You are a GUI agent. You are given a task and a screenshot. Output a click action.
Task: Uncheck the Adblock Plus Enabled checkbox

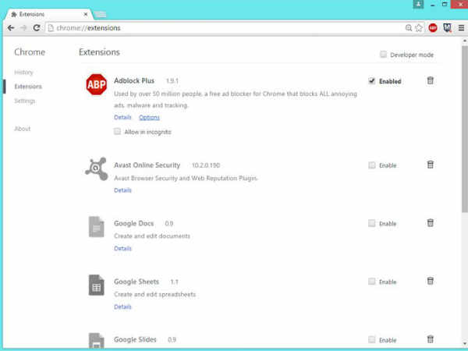pyautogui.click(x=371, y=81)
